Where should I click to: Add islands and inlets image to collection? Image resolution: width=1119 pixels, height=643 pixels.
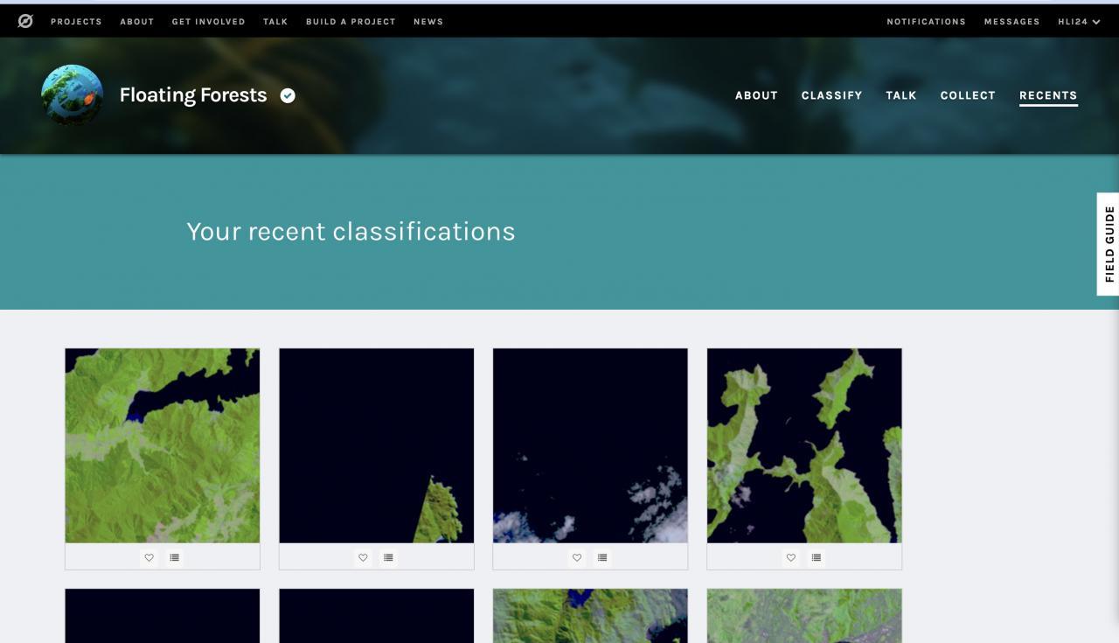click(x=817, y=557)
